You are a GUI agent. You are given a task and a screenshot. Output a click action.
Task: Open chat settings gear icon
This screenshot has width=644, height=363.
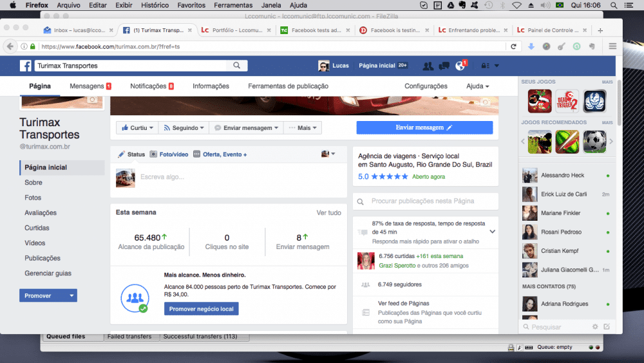tap(595, 327)
